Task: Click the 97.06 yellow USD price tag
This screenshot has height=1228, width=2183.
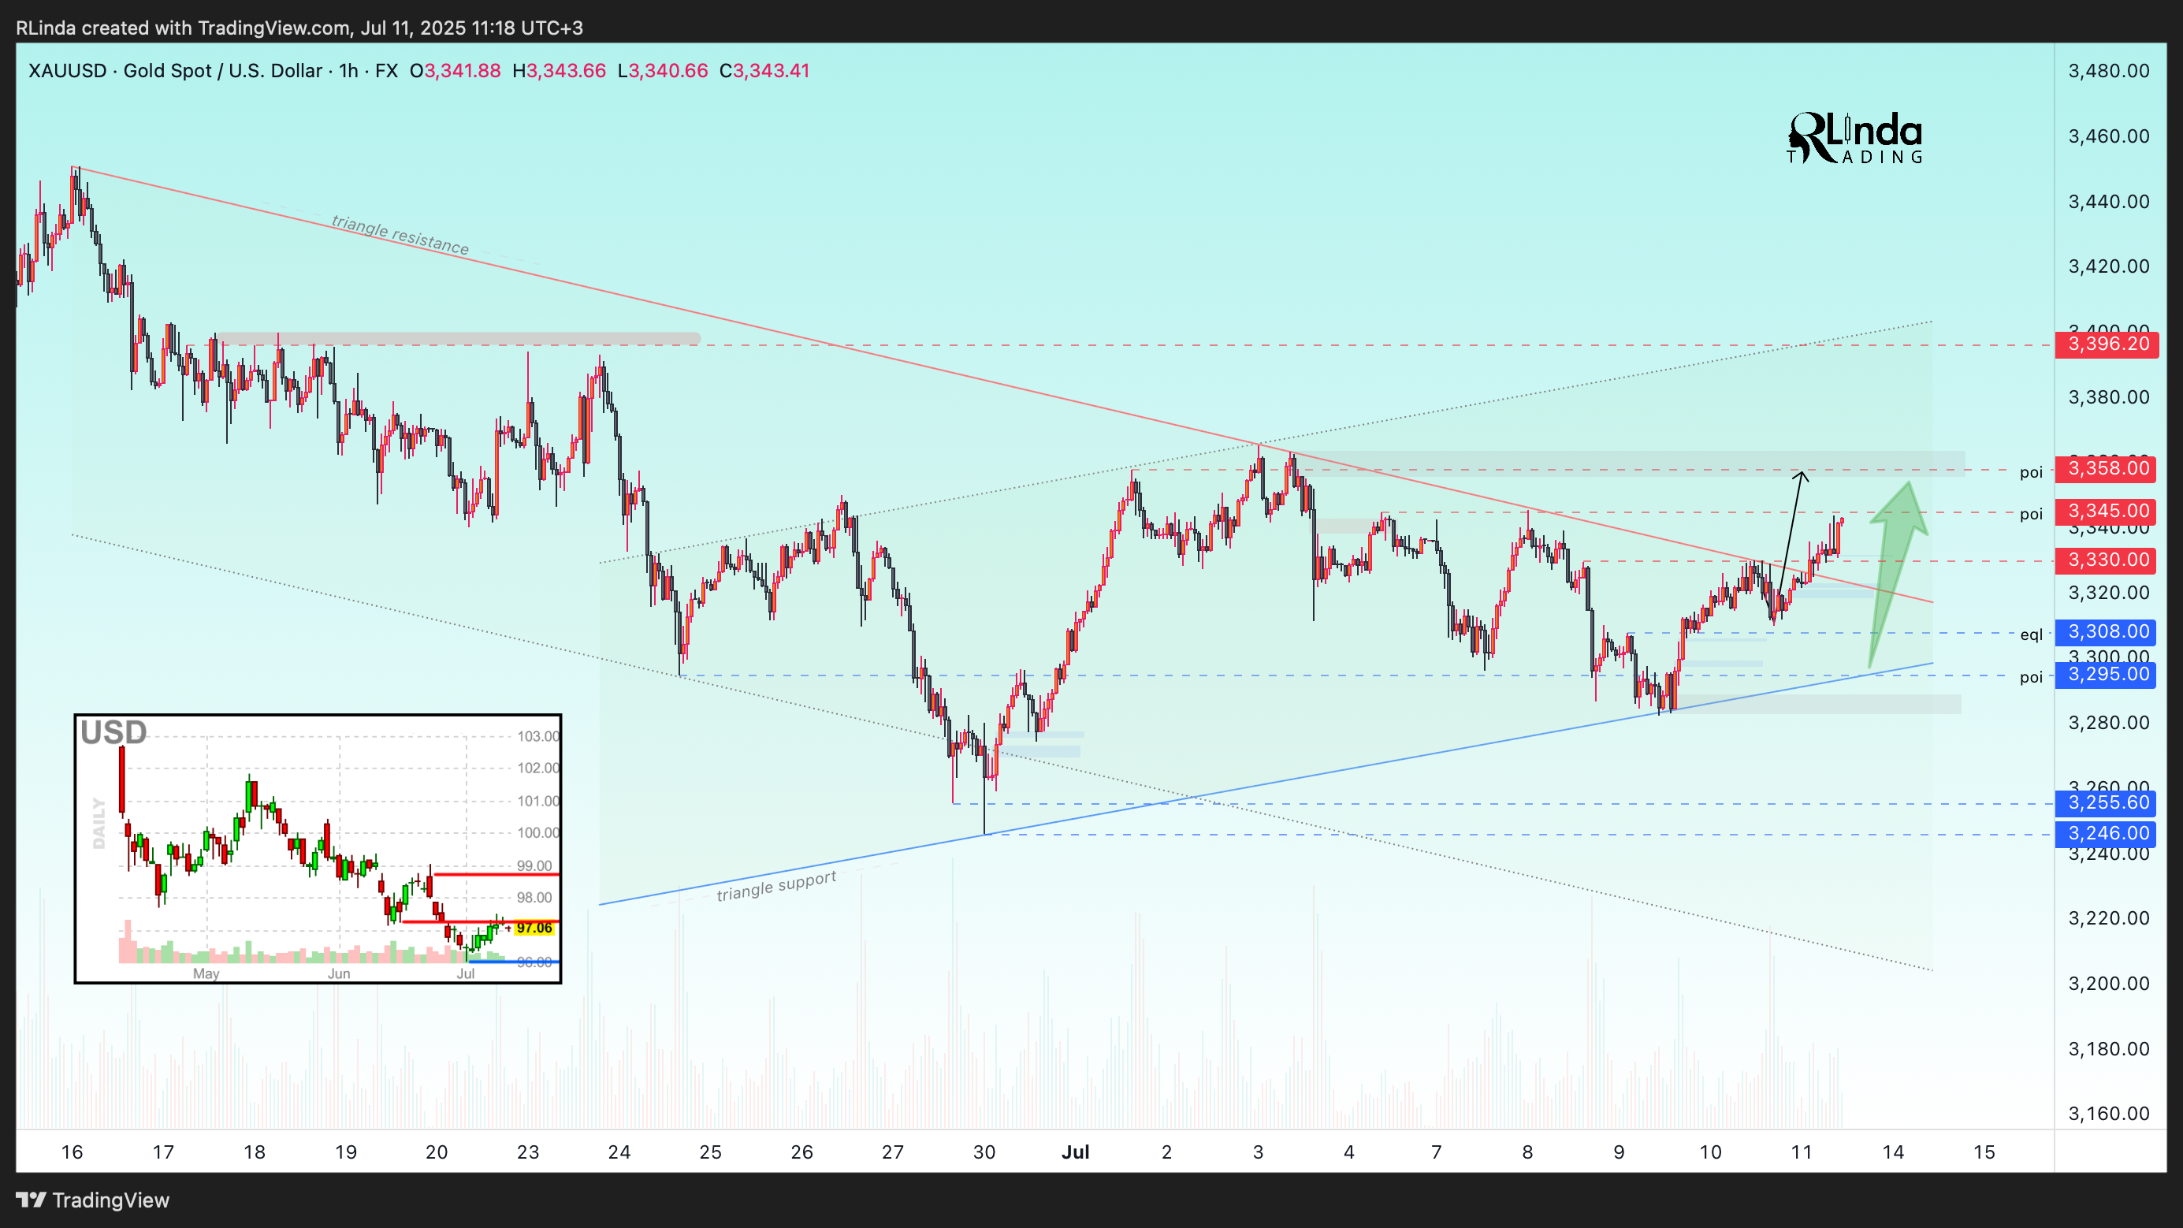Action: pos(534,928)
